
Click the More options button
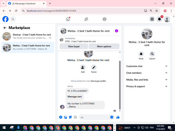pos(104,46)
